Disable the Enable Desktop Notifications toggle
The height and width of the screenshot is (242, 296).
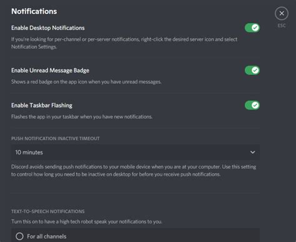[x=252, y=28]
